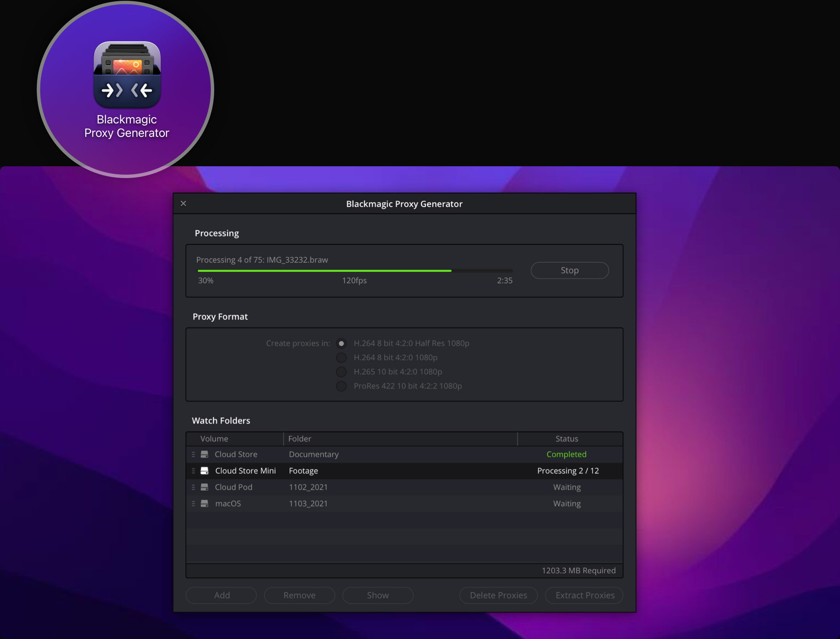Screen dimensions: 840x639
Task: Click the 120fps speed readout
Action: pos(354,280)
